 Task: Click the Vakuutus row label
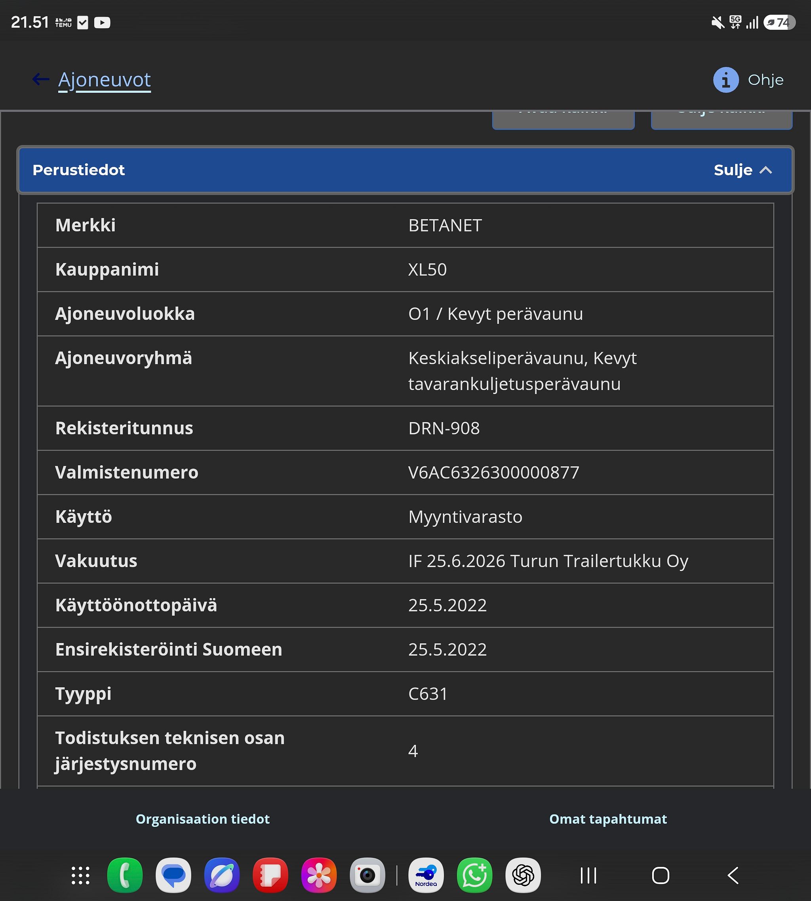pyautogui.click(x=96, y=561)
